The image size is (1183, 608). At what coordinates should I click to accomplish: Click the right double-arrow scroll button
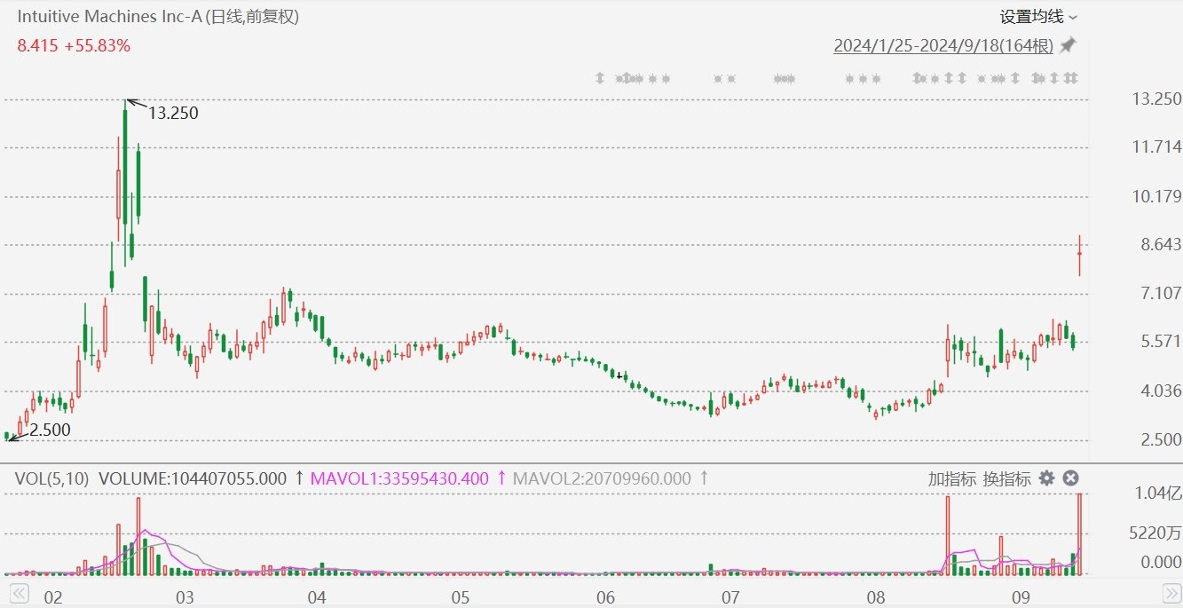pos(1171,593)
